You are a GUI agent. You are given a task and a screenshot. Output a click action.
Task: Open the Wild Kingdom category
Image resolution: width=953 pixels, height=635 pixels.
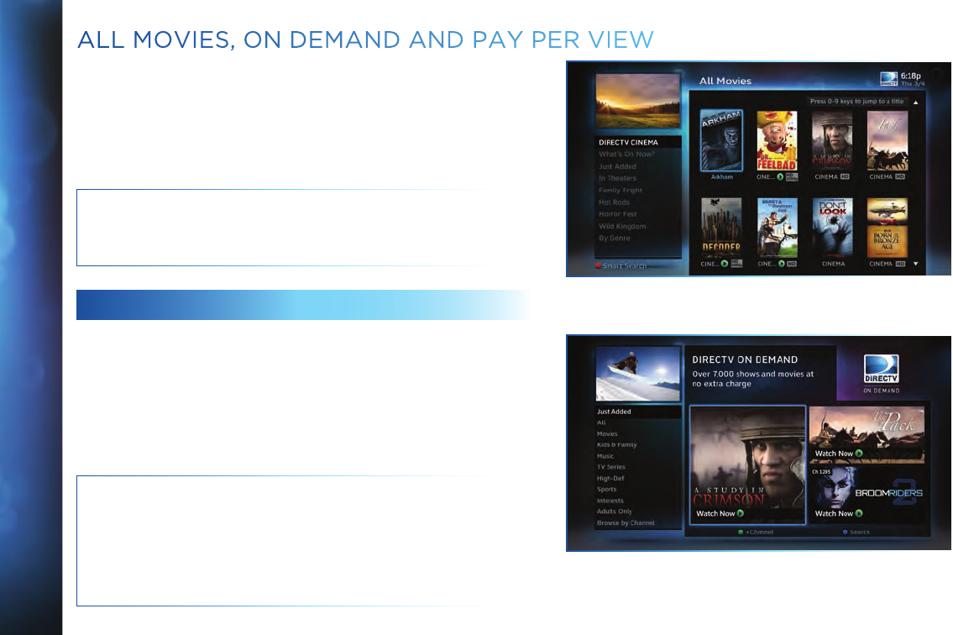click(622, 226)
